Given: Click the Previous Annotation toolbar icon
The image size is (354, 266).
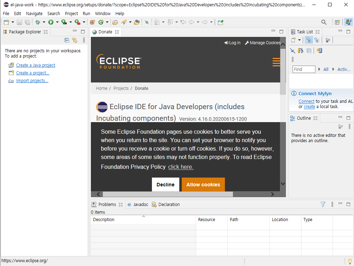Looking at the screenshot, I should [170, 22].
